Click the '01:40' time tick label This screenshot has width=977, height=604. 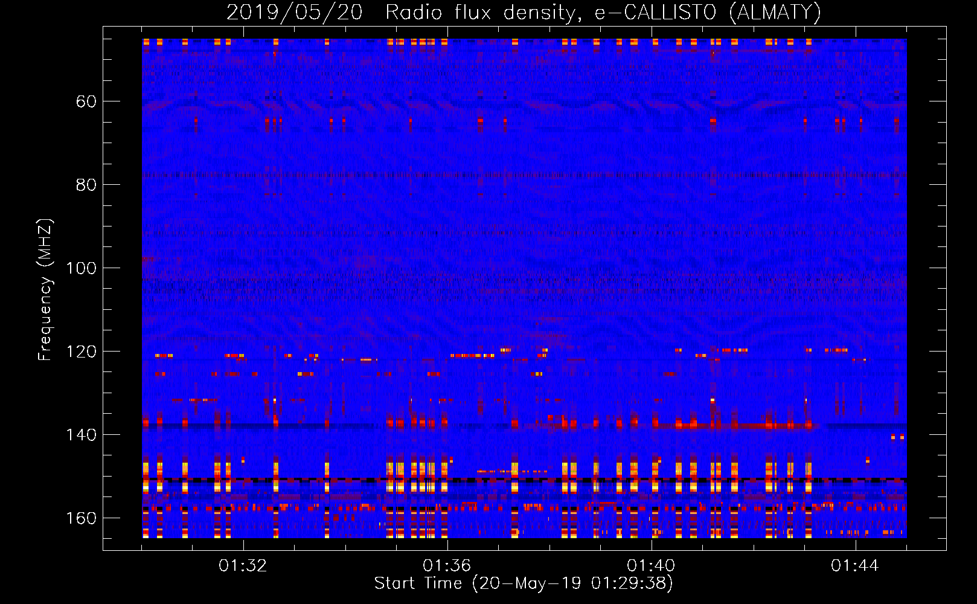coord(651,565)
